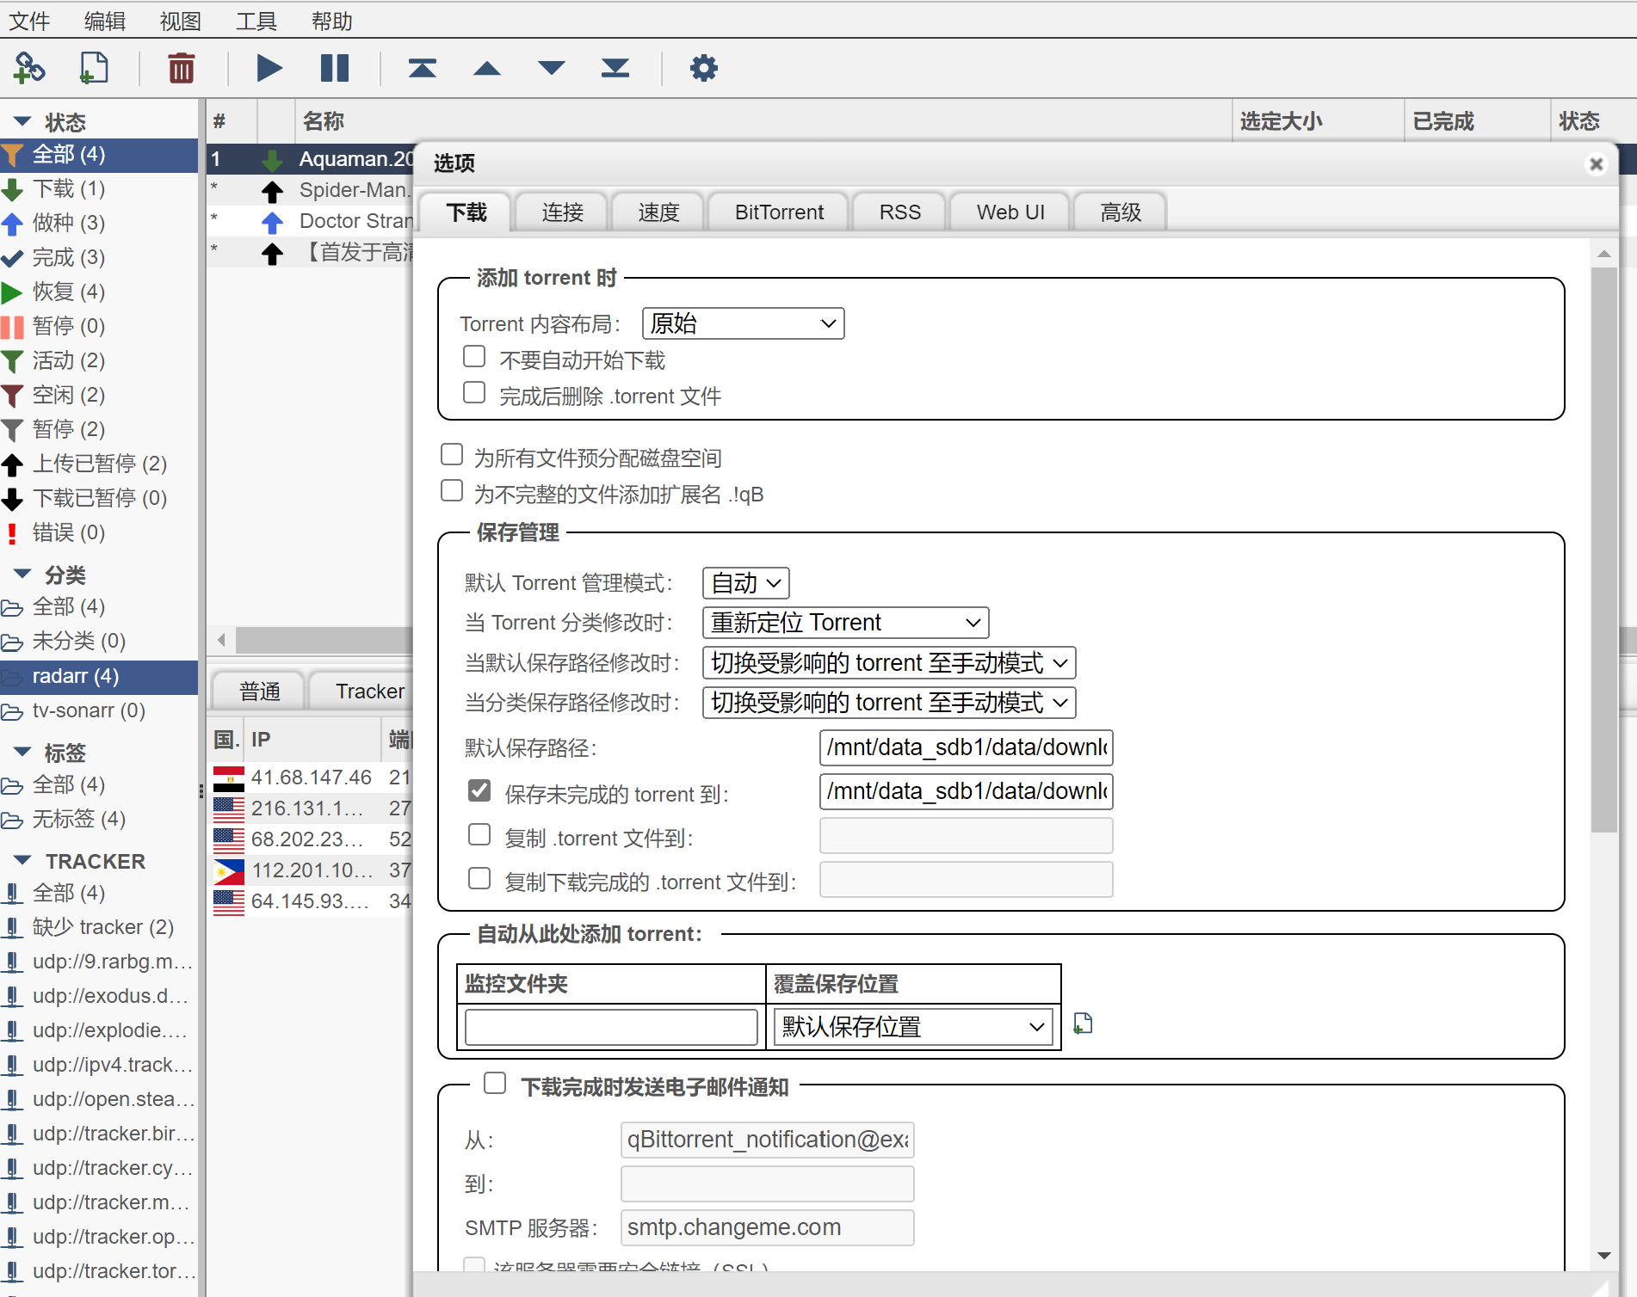
Task: Select the 上传已暂停 (2) filter
Action: 99,464
